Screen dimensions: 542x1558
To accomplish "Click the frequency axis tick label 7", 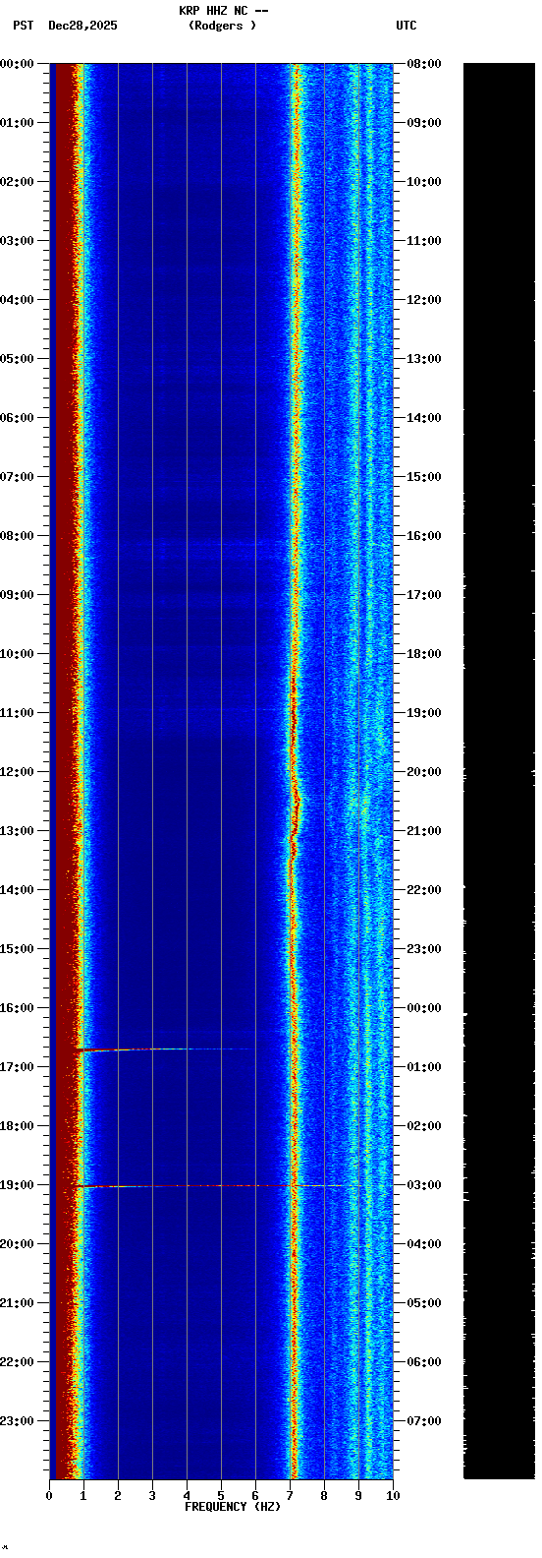I will [290, 1496].
